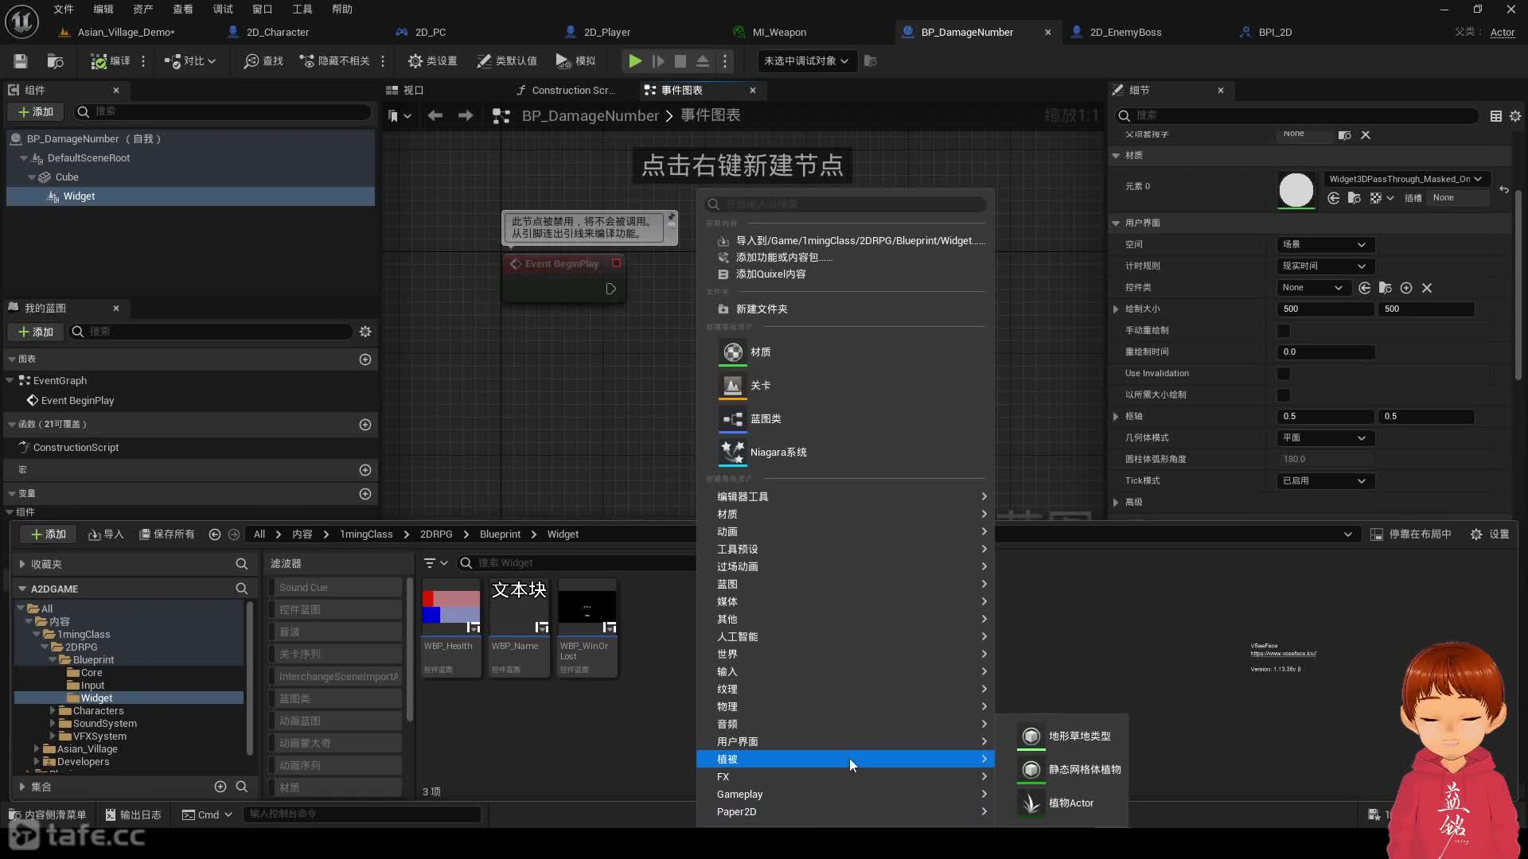Click 材质 material asset icon in menu
Viewport: 1528px width, 859px height.
coord(733,352)
